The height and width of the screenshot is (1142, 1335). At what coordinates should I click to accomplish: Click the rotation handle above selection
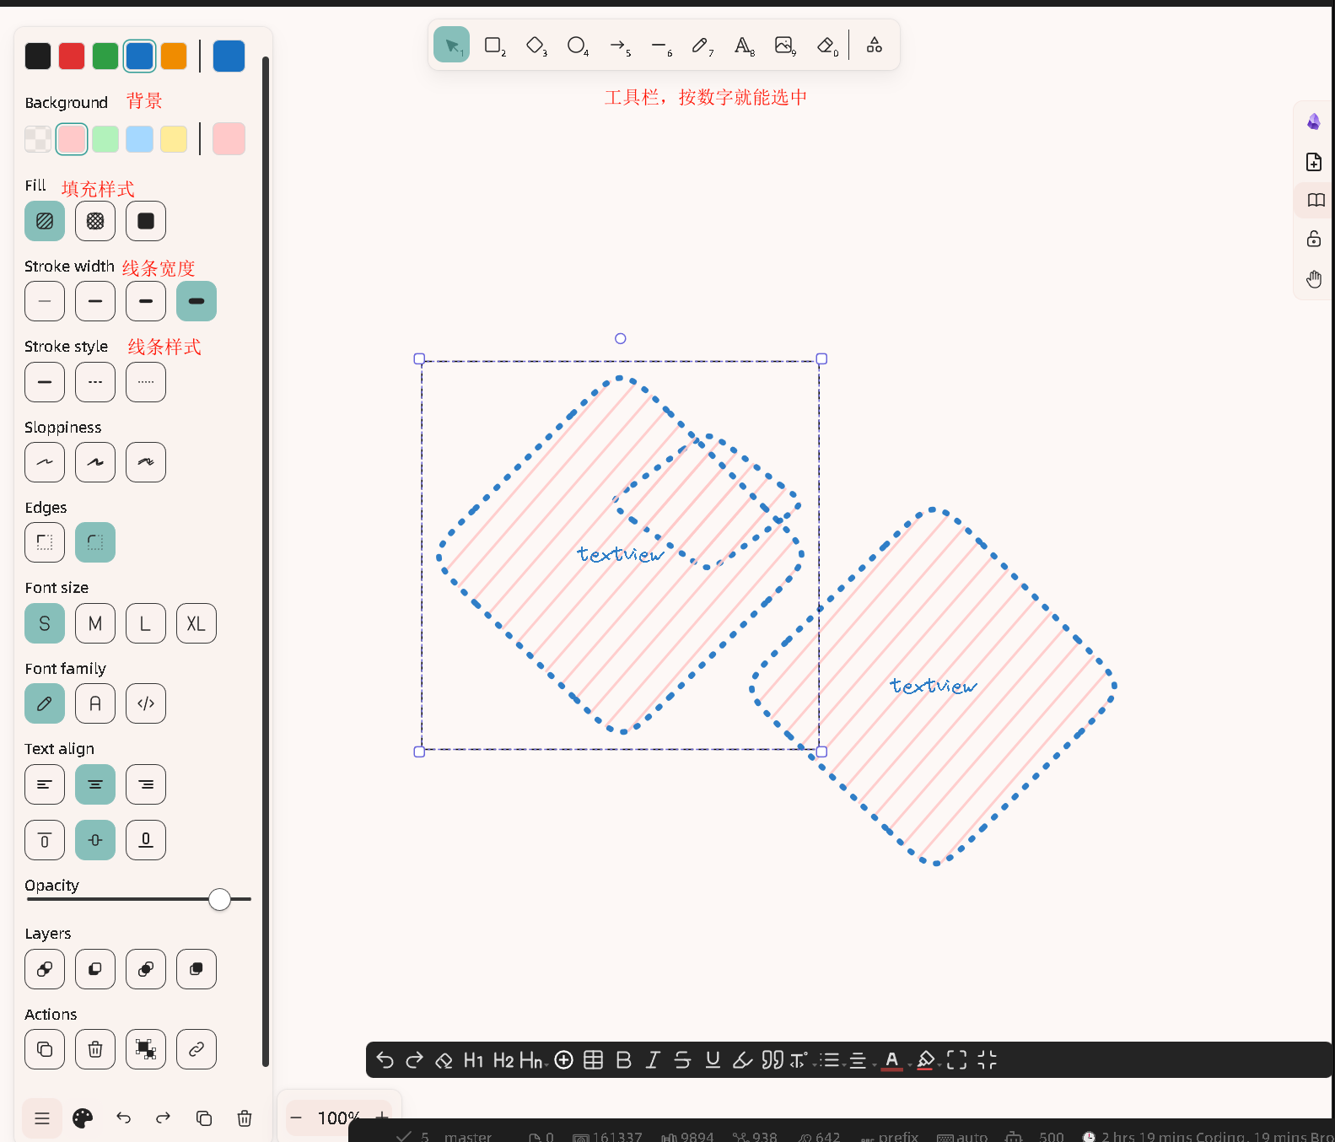point(620,338)
